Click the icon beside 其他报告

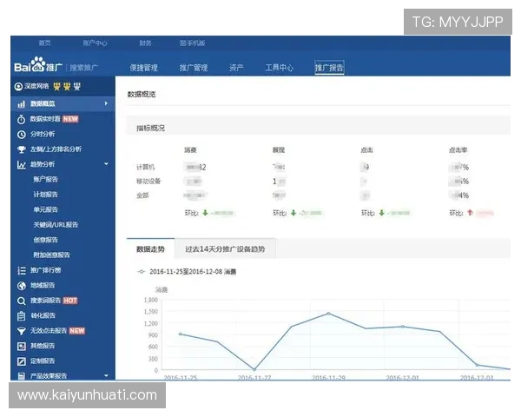coord(21,346)
